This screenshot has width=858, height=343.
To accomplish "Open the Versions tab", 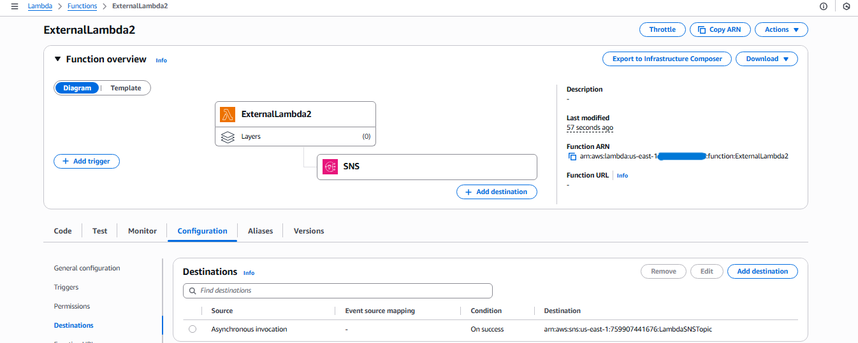I will click(x=309, y=231).
